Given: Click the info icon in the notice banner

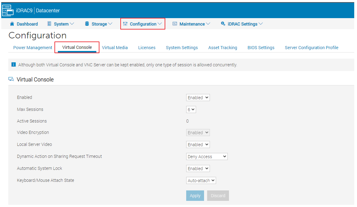Looking at the screenshot, I should [13, 64].
